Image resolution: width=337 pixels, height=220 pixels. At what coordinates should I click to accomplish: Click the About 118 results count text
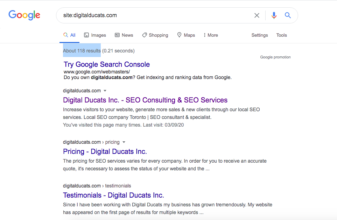pos(82,51)
